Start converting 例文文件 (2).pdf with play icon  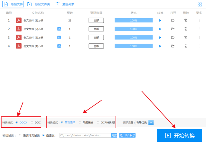(x=160, y=29)
